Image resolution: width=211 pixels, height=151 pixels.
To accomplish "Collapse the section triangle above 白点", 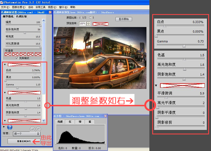I will tap(5, 65).
